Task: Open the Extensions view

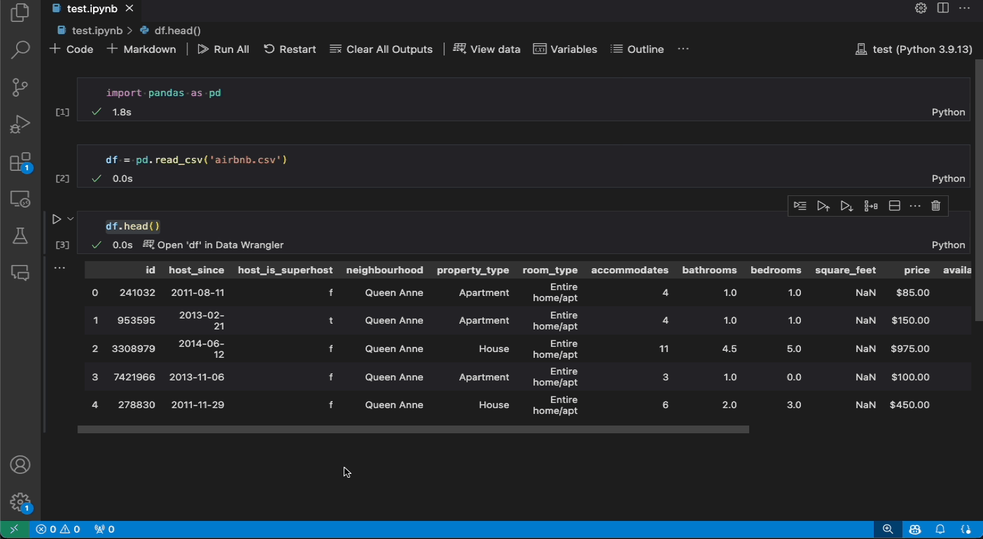Action: pos(20,162)
